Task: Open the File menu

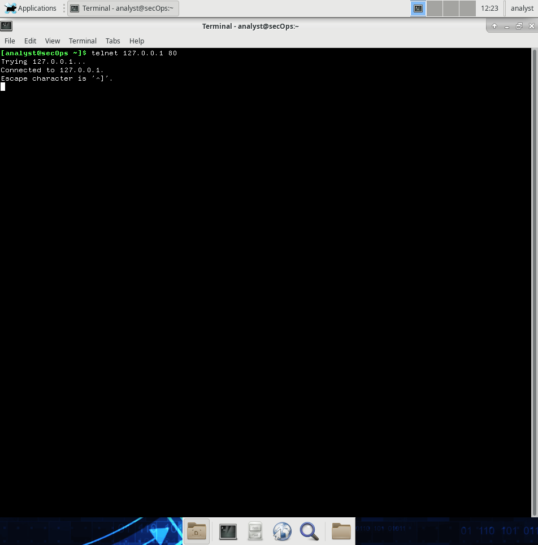Action: pyautogui.click(x=10, y=41)
